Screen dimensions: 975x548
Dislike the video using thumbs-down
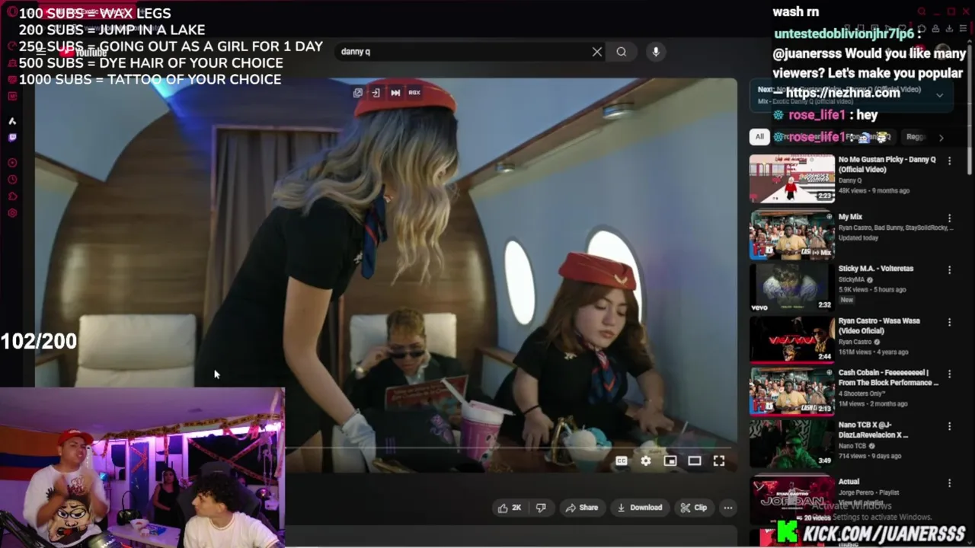[x=541, y=508]
